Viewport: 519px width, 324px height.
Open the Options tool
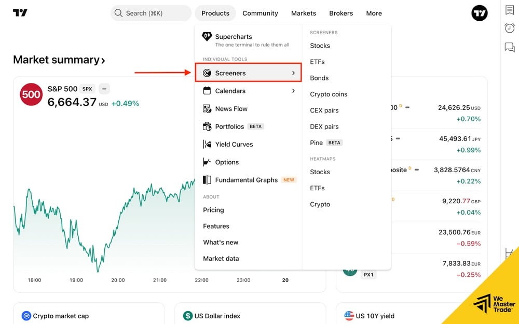tap(227, 162)
